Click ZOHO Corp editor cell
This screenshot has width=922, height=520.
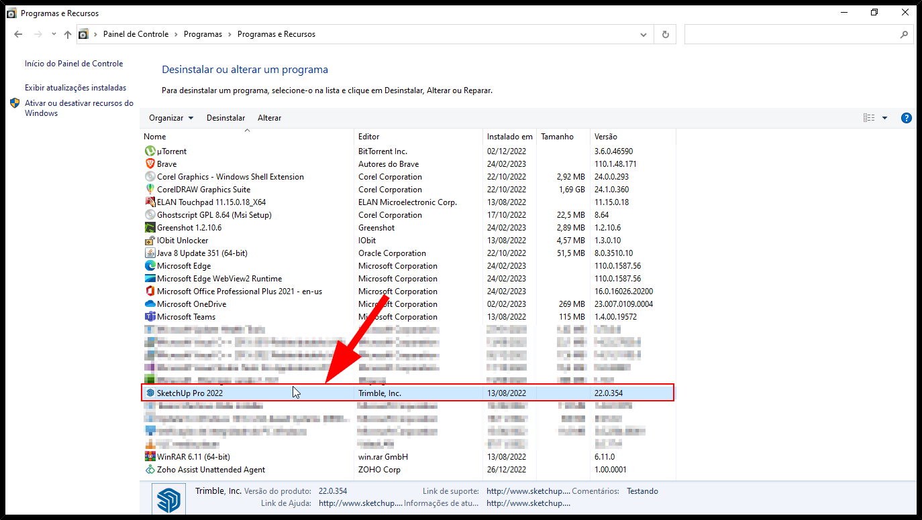coord(379,470)
